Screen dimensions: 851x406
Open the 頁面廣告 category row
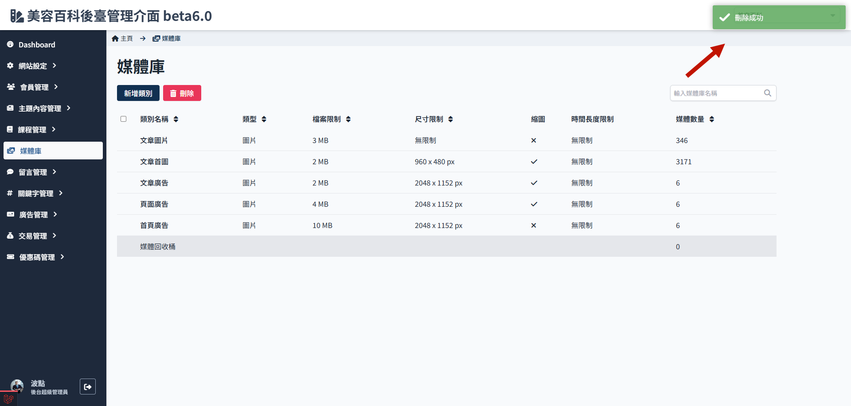pos(447,204)
